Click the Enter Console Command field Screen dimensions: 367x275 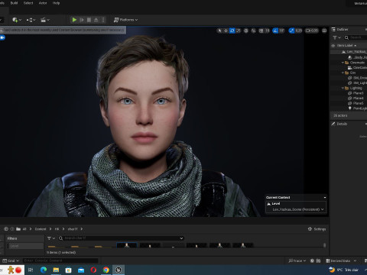pos(60,260)
